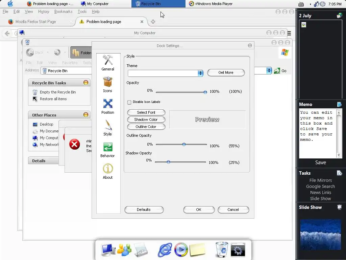The image size is (346, 260).
Task: Open the yellow sticky notes dock icon
Action: pos(197,250)
